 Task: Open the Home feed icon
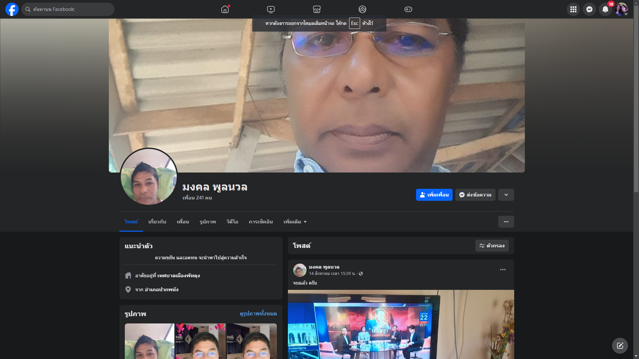click(225, 9)
